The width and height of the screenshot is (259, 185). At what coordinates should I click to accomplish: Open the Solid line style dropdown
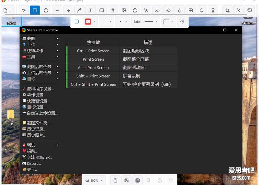pos(145,21)
